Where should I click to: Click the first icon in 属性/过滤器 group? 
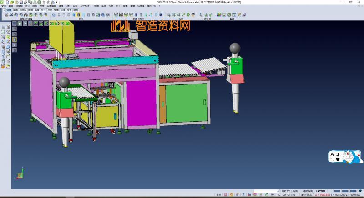[x=6, y=15]
